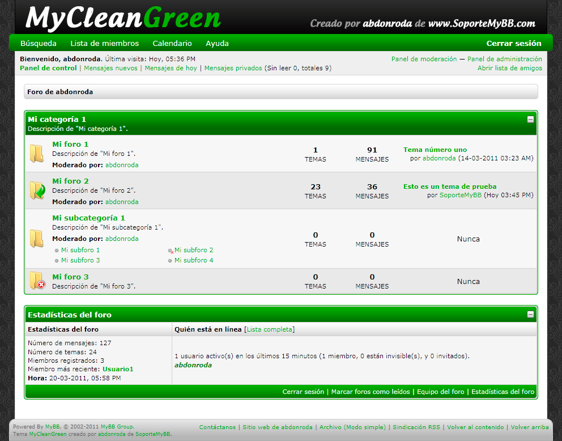
Task: Click the Mi foro 3 locked folder icon
Action: pos(37,281)
